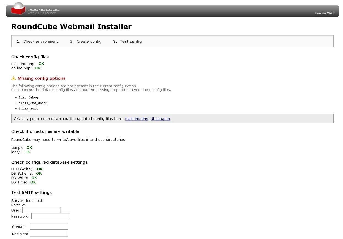Click the Sender input field
Screen dimensions: 343x239
pyautogui.click(x=49, y=227)
